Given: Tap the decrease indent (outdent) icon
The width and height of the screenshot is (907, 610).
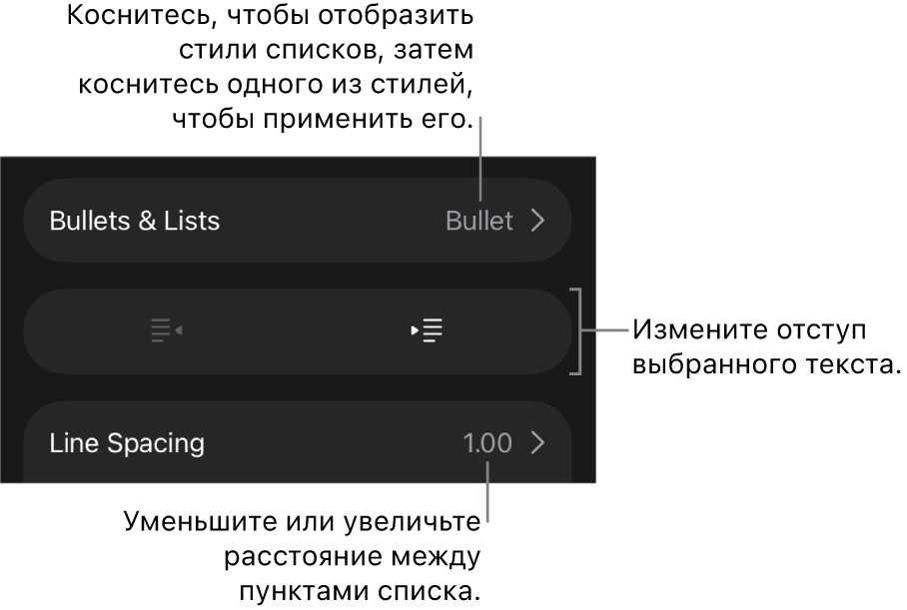Looking at the screenshot, I should 167,330.
